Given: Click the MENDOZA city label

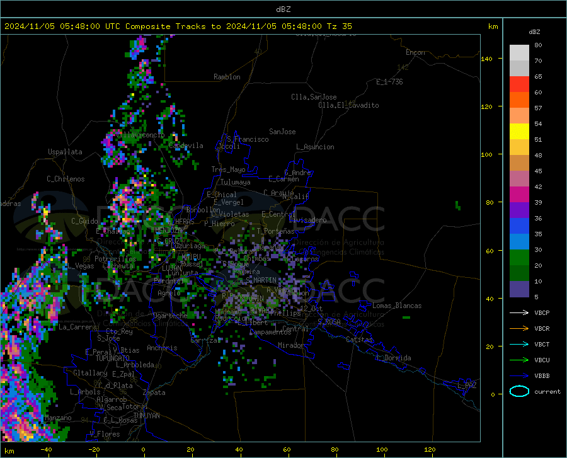Looking at the screenshot, I should [x=168, y=231].
